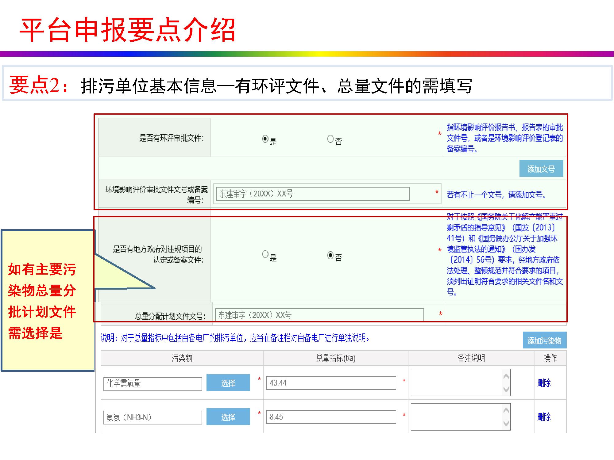Click 选择 next to 氨氮（NH3-N）
This screenshot has width=614, height=460.
click(228, 417)
